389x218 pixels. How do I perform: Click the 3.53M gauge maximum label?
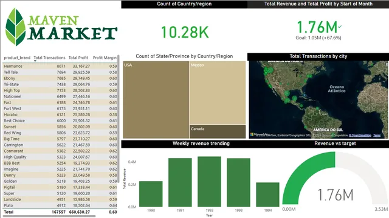(x=381, y=209)
